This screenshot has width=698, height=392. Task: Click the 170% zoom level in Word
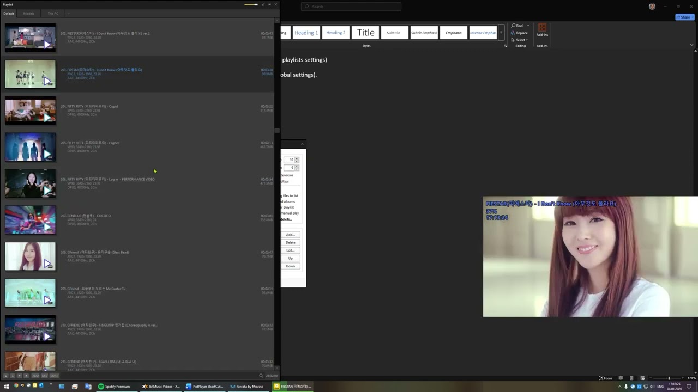pyautogui.click(x=691, y=378)
